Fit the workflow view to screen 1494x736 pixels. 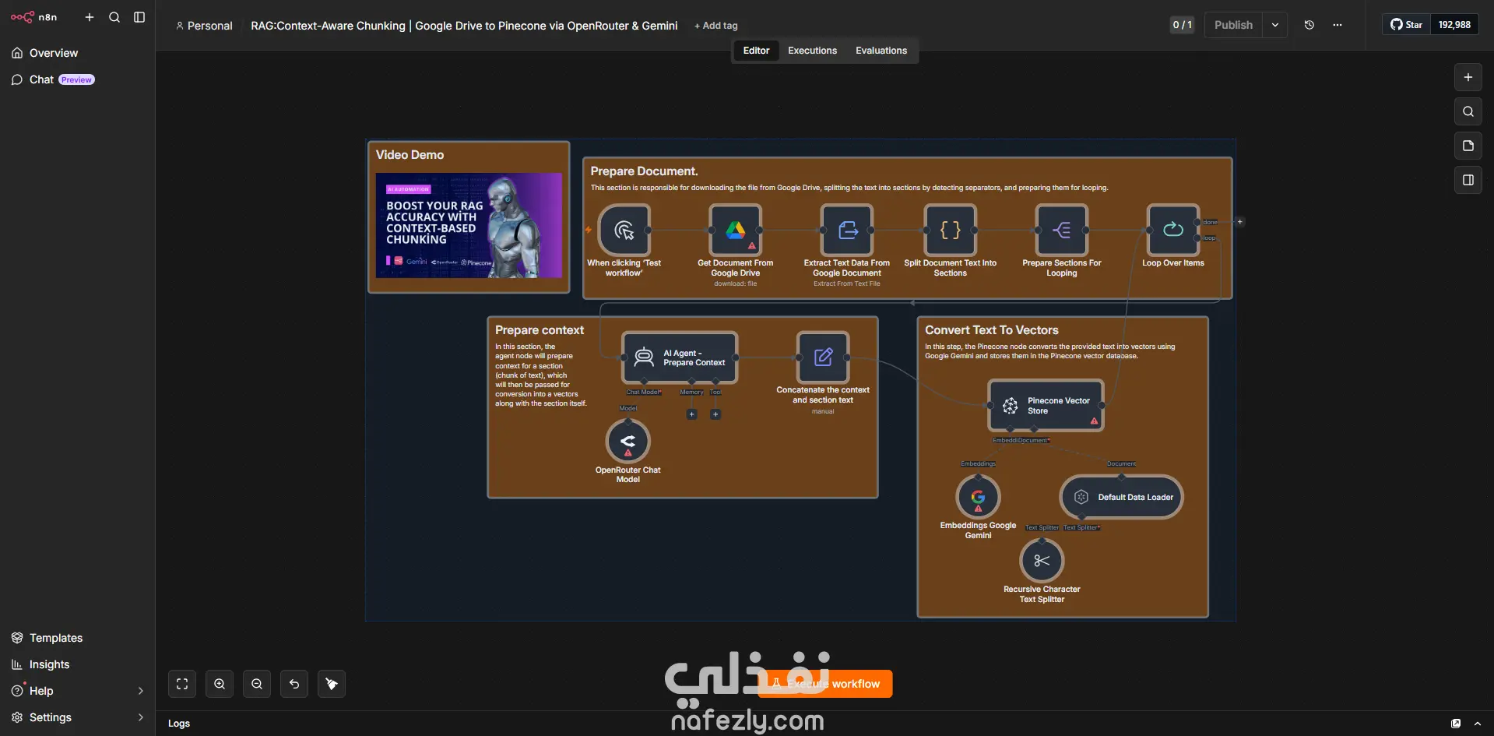click(x=182, y=684)
